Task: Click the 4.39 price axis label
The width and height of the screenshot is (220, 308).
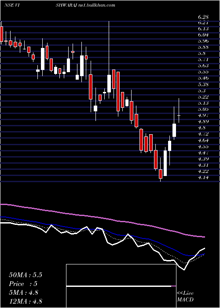Action: pyautogui.click(x=203, y=159)
